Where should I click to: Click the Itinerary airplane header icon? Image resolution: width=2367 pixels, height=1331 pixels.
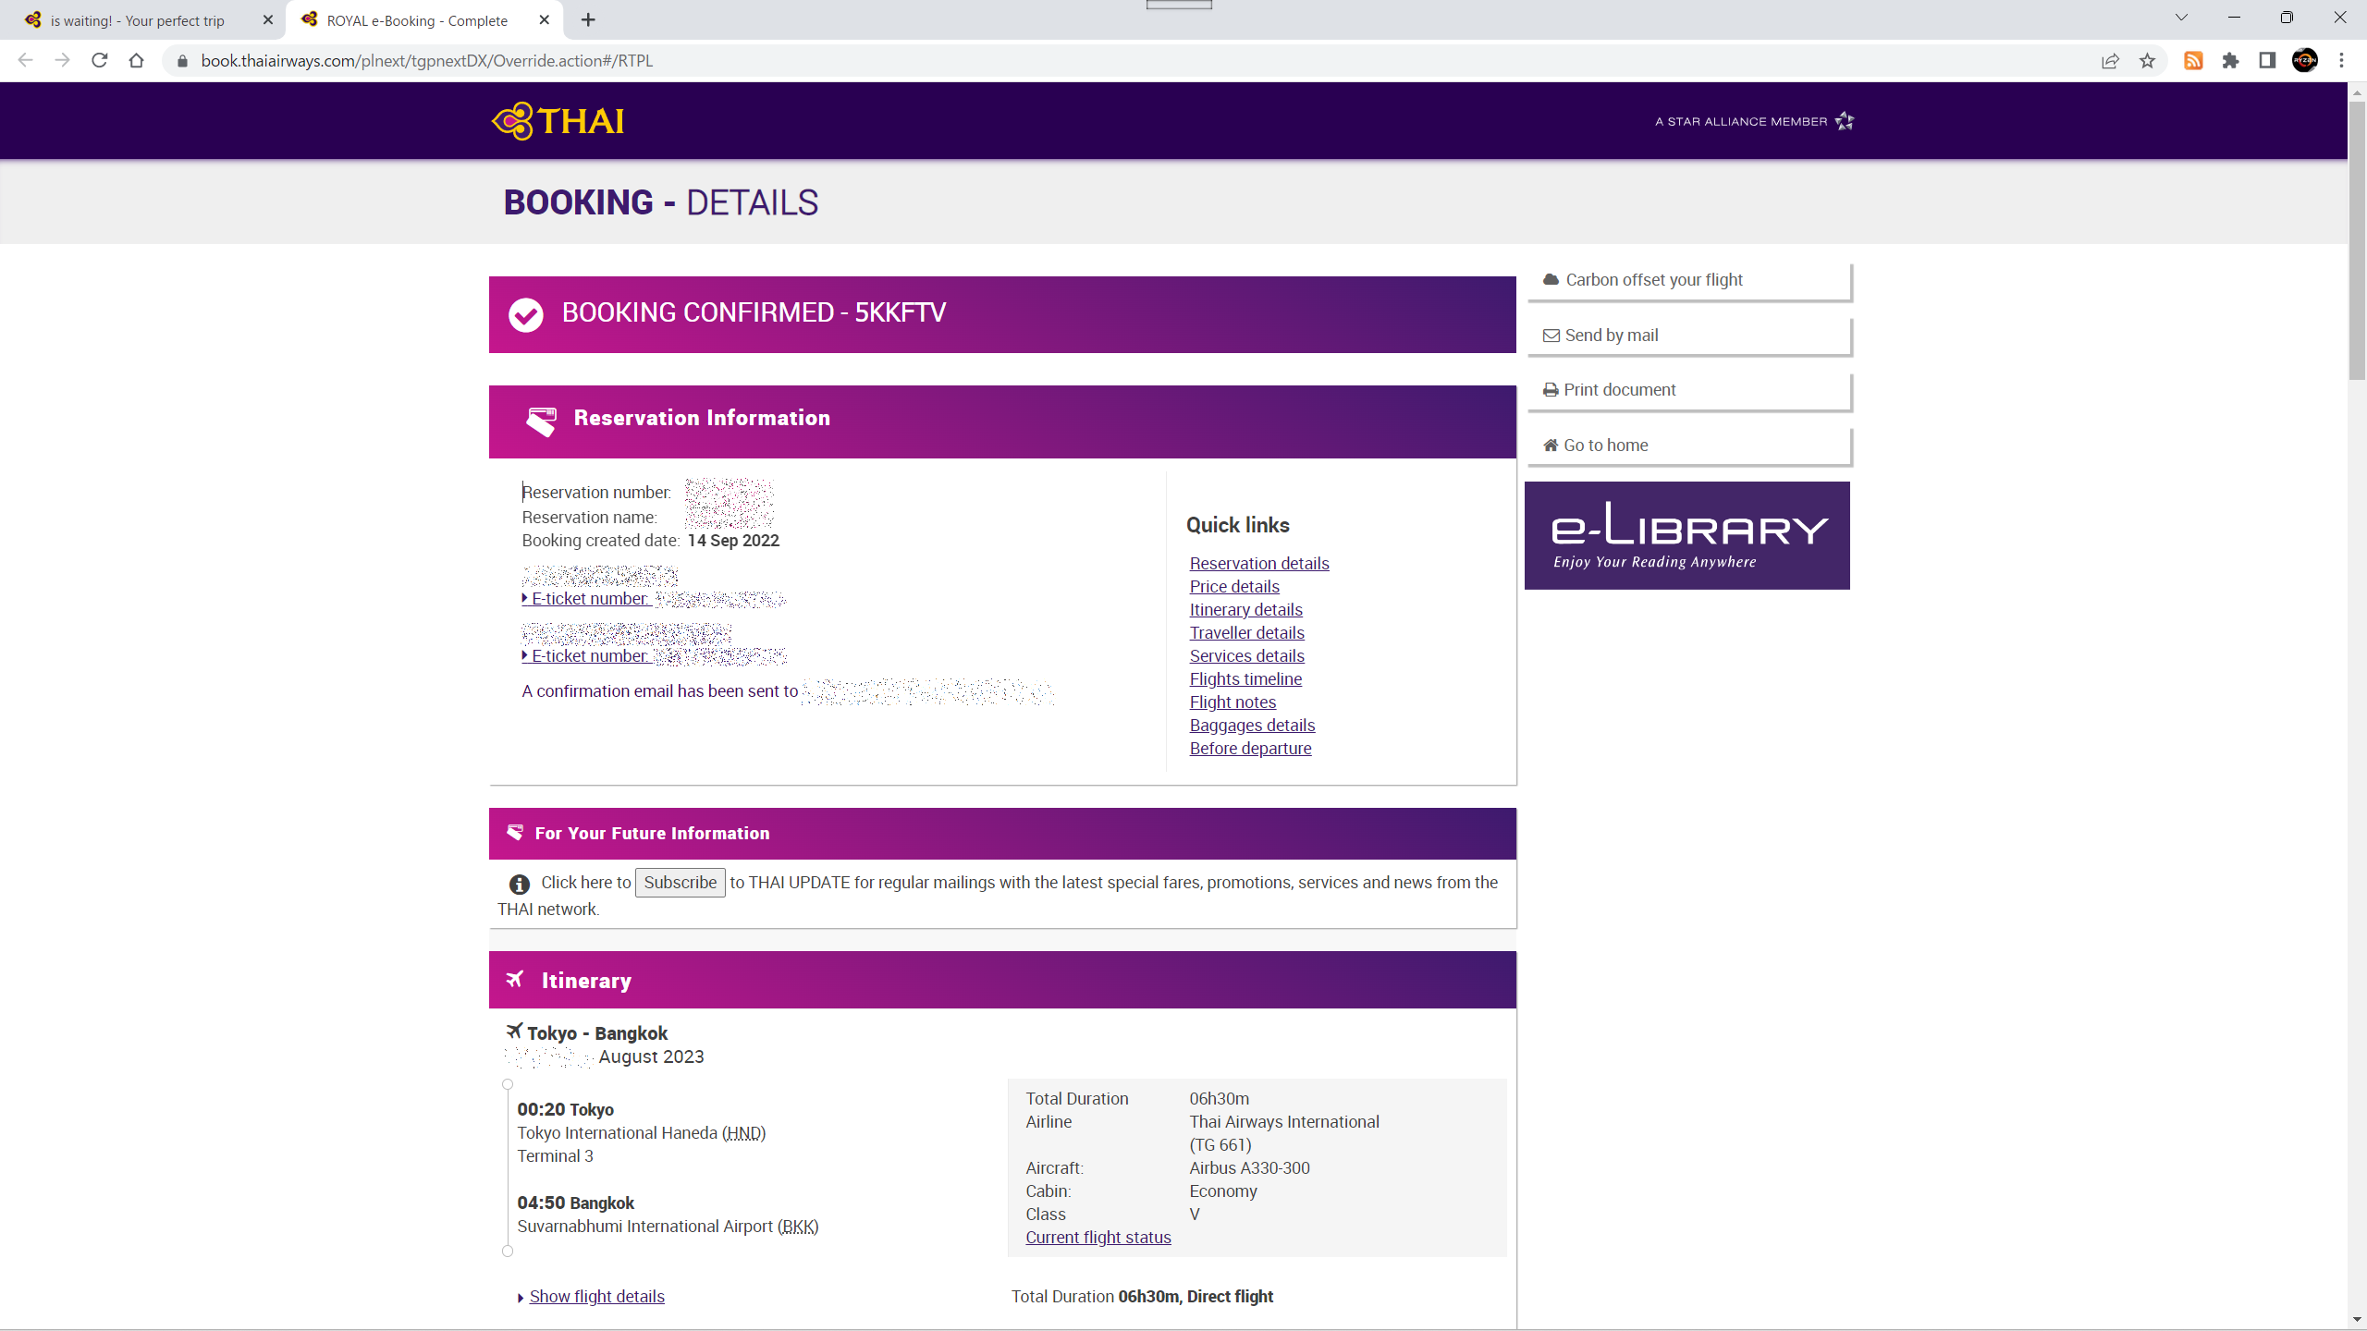515,979
